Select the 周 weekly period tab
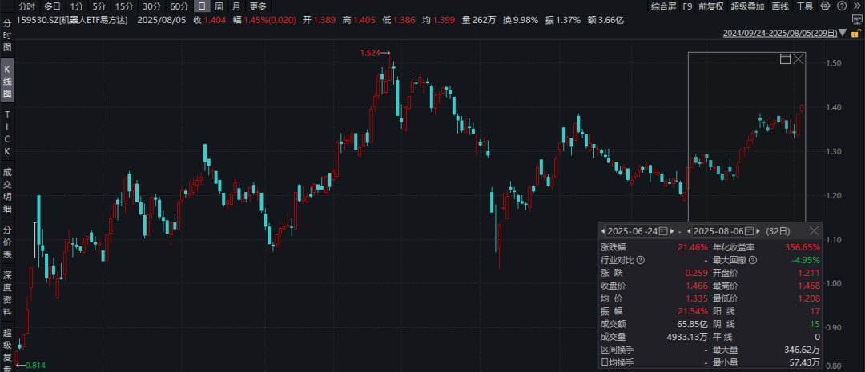This screenshot has height=372, width=865. [219, 6]
